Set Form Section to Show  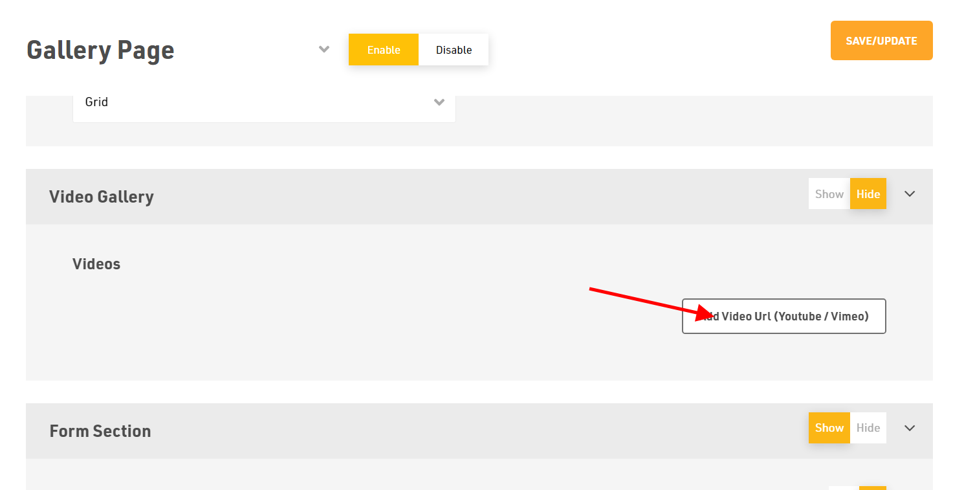pos(829,428)
